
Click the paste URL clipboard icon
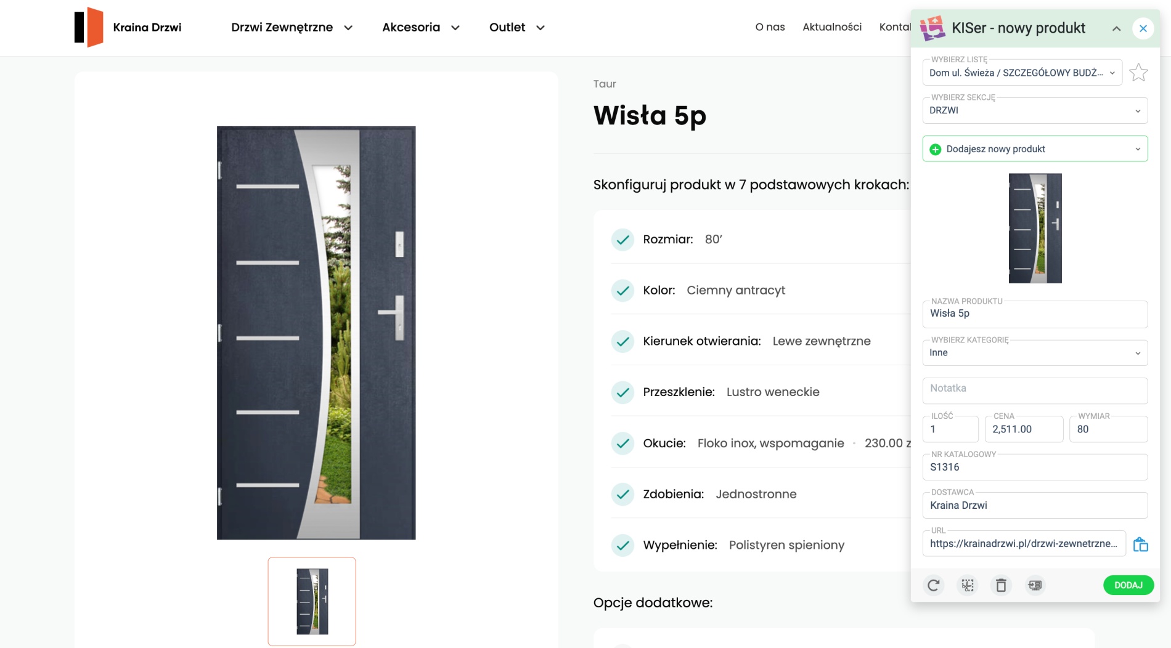tap(1140, 545)
